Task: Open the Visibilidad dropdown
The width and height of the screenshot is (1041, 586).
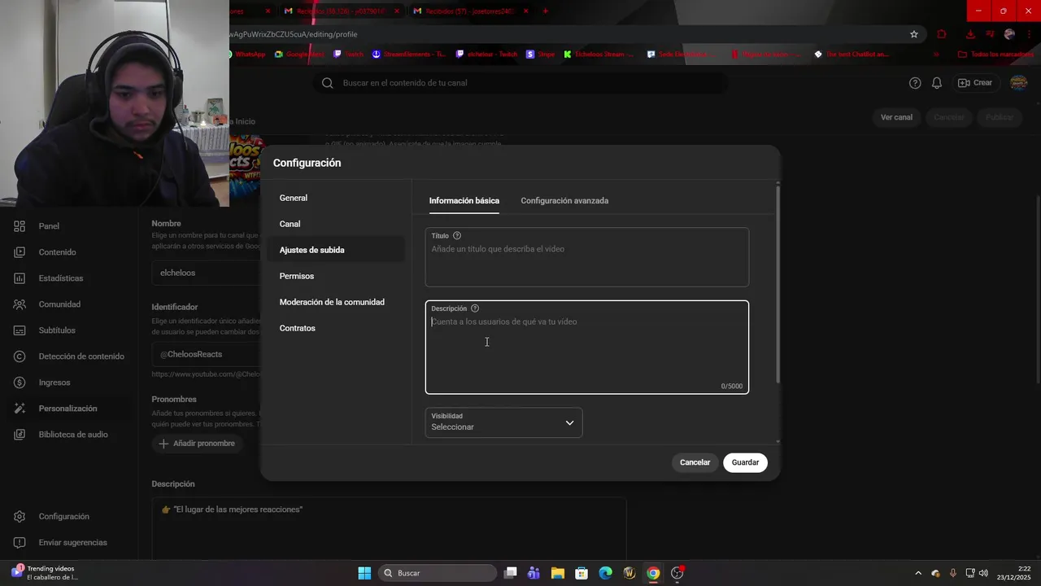Action: pos(503,422)
